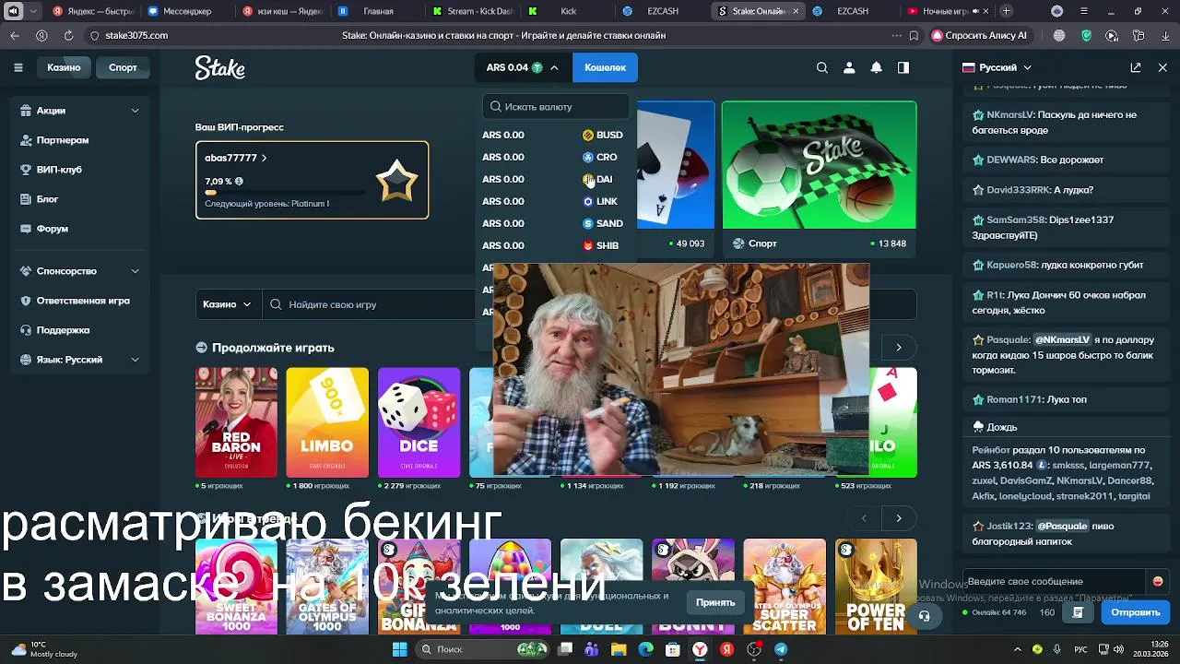The height and width of the screenshot is (664, 1180).
Task: Open the Русский chat language dropdown
Action: tap(997, 67)
